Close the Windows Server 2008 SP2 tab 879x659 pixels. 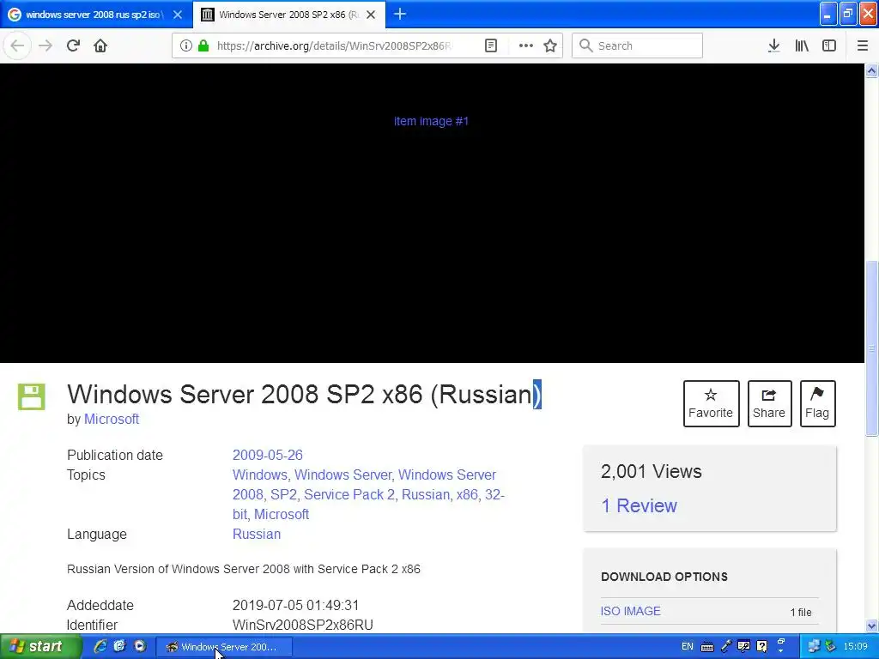coord(371,15)
